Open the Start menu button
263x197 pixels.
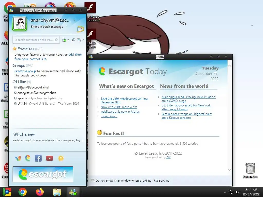7,192
